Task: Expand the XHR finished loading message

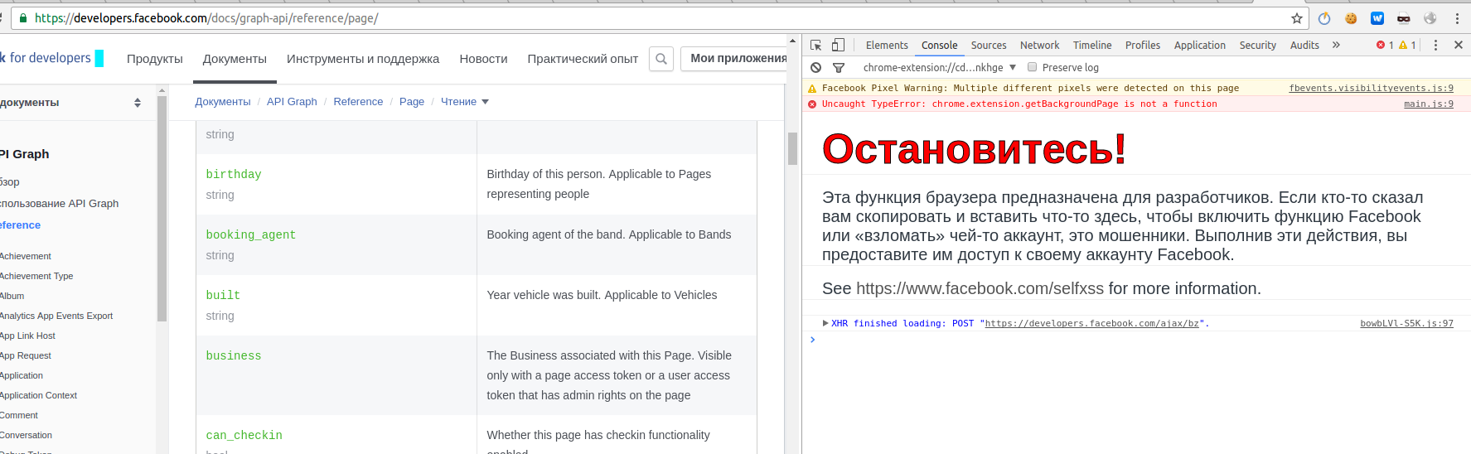Action: (x=825, y=323)
